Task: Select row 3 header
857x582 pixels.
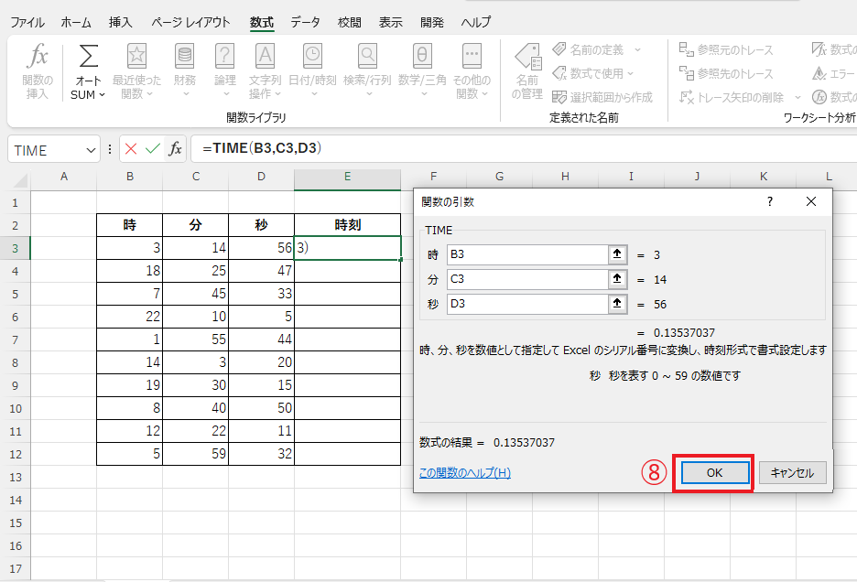Action: (16, 248)
